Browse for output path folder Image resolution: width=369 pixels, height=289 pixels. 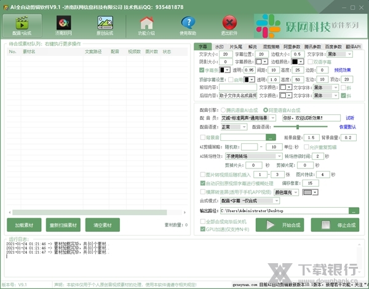(x=354, y=211)
